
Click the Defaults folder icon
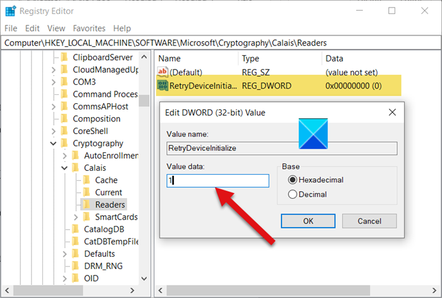[x=75, y=254]
